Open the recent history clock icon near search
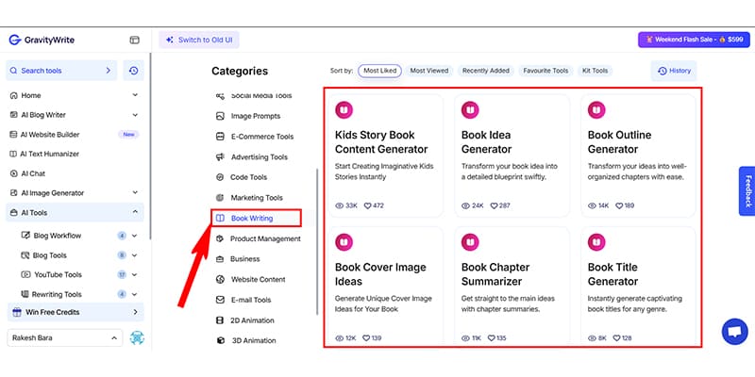 pos(133,71)
